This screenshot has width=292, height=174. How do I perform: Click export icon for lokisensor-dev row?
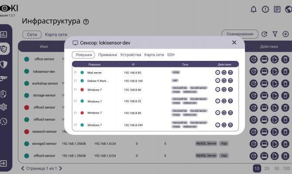[x=275, y=71]
